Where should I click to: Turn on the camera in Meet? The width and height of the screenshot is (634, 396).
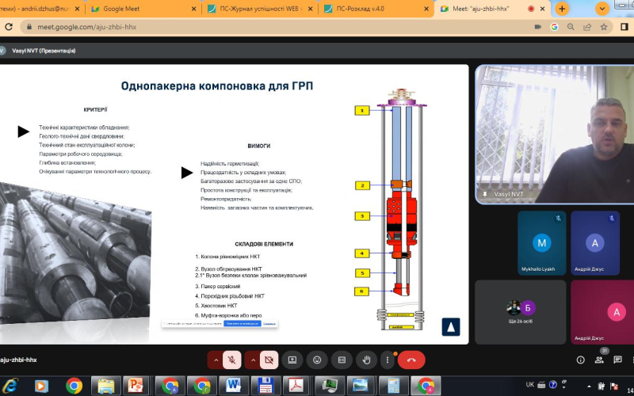[x=269, y=360]
